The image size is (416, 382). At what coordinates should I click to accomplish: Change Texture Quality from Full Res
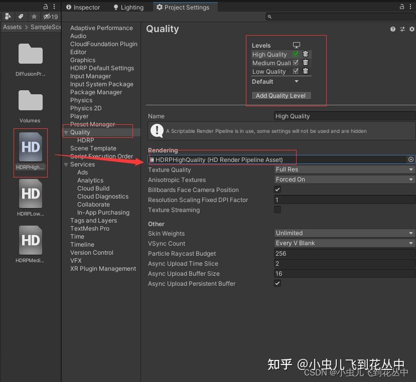click(x=344, y=169)
